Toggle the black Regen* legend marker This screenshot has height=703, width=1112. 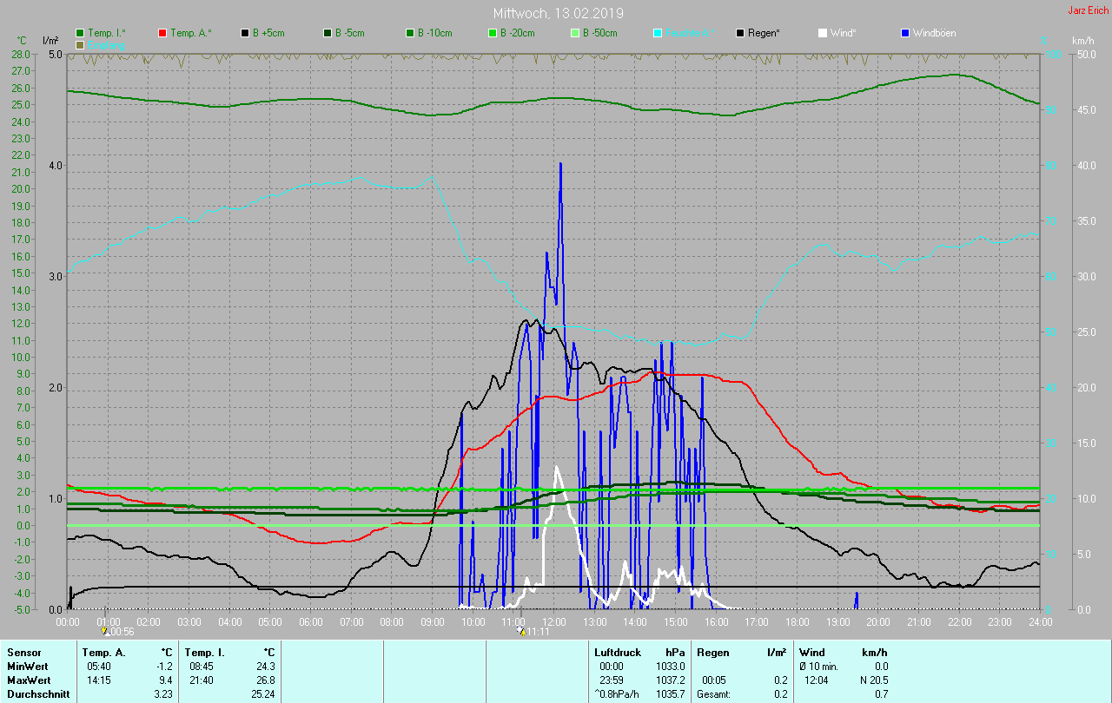740,33
